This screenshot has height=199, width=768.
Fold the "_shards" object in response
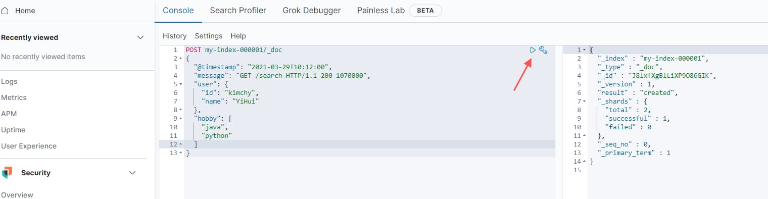click(x=584, y=102)
